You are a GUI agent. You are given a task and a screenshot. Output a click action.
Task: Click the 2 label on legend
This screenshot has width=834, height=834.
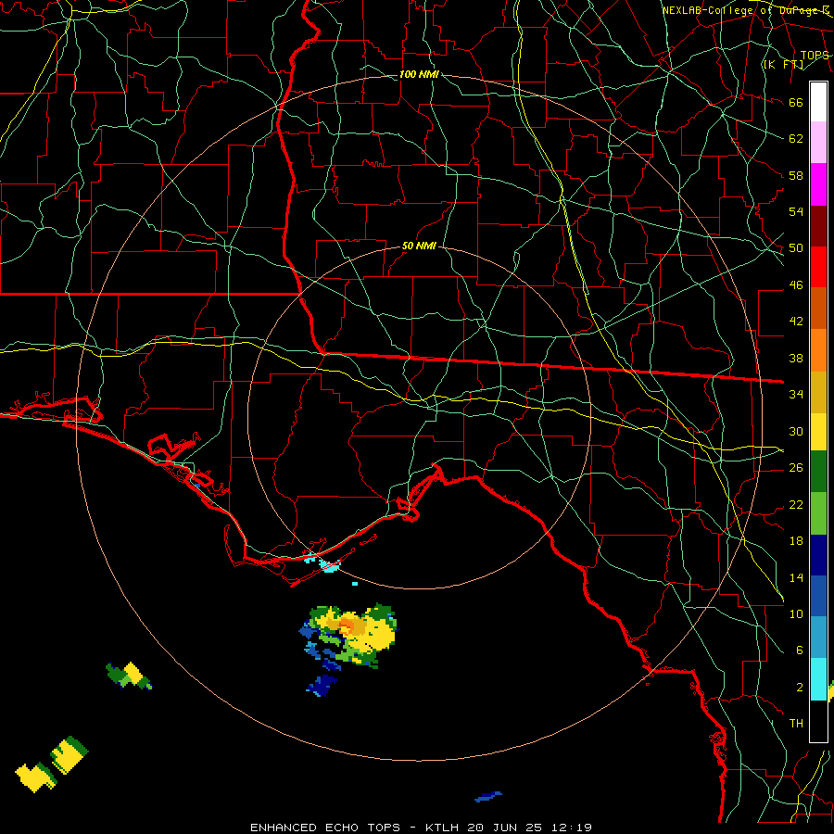(799, 687)
